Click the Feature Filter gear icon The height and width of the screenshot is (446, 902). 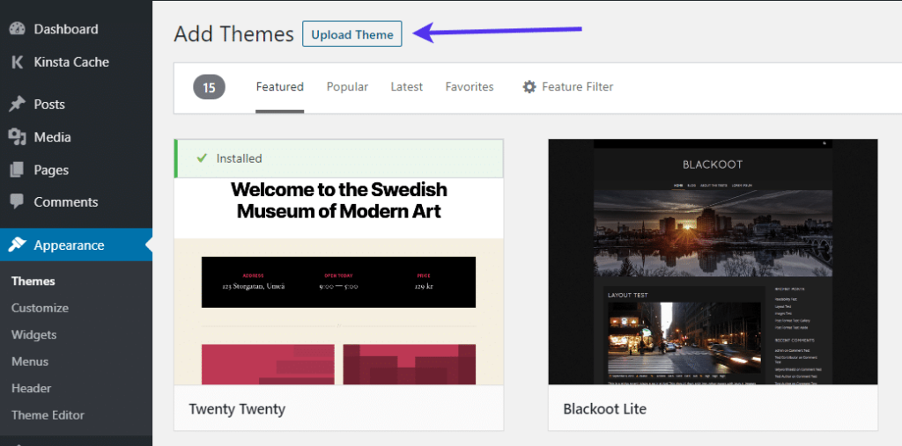pyautogui.click(x=529, y=87)
